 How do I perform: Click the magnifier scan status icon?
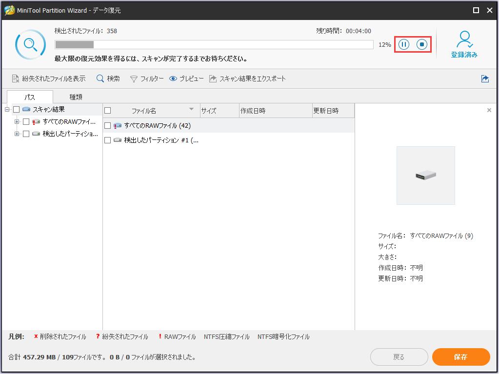[31, 44]
